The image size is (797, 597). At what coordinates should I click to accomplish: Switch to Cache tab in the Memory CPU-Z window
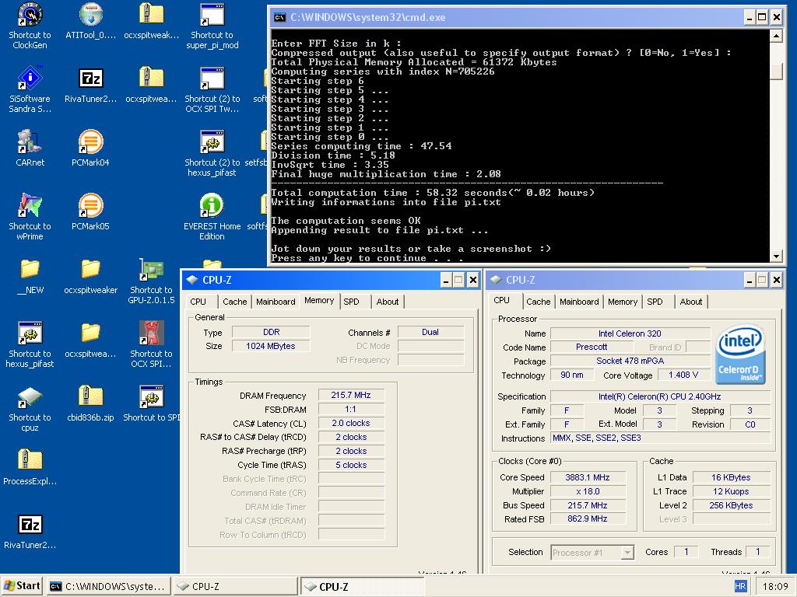235,302
